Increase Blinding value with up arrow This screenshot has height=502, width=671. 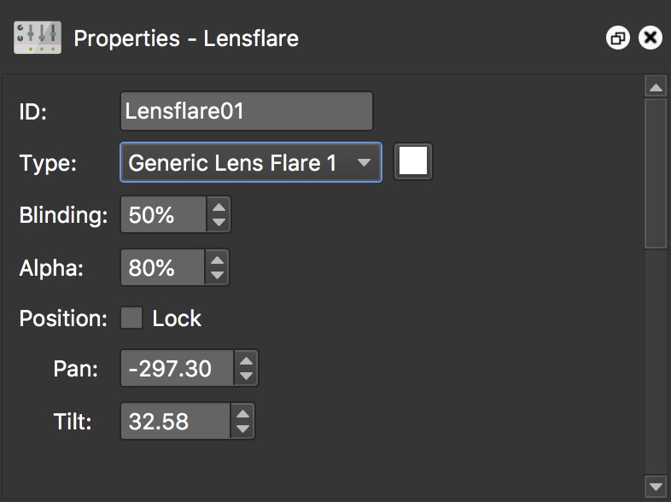[219, 207]
